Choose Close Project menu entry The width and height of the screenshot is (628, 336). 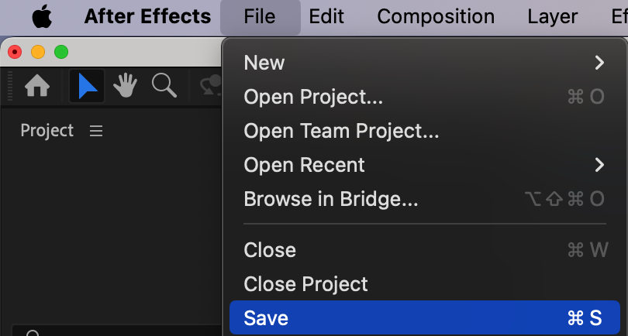tap(305, 284)
